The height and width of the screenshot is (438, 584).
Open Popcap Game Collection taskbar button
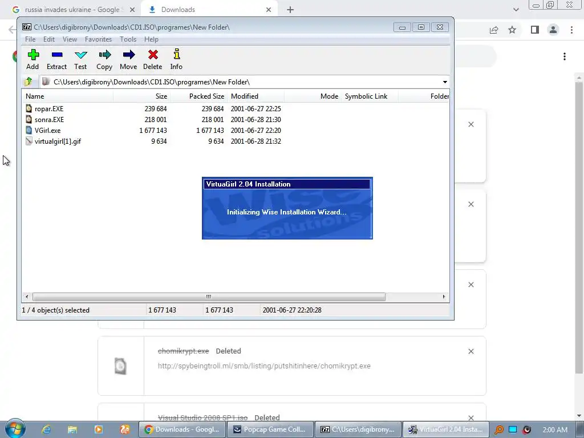click(270, 429)
